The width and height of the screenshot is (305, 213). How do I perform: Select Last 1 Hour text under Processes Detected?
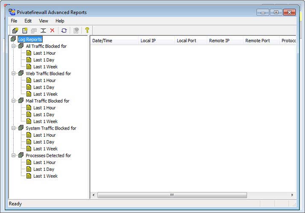pyautogui.click(x=44, y=162)
